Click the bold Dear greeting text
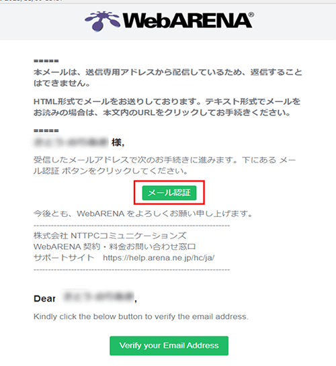 click(x=44, y=299)
